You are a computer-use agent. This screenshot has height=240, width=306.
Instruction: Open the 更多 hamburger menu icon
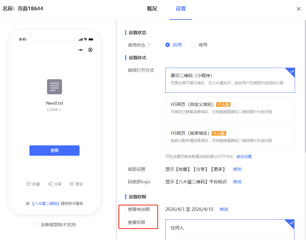point(72,184)
